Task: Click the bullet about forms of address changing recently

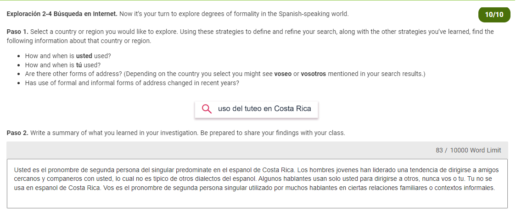Action: tap(132, 83)
